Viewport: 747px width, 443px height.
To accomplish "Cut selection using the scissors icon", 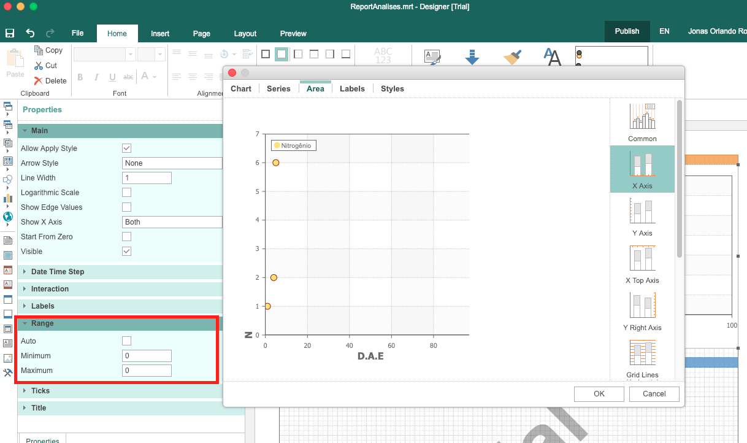I will 39,65.
